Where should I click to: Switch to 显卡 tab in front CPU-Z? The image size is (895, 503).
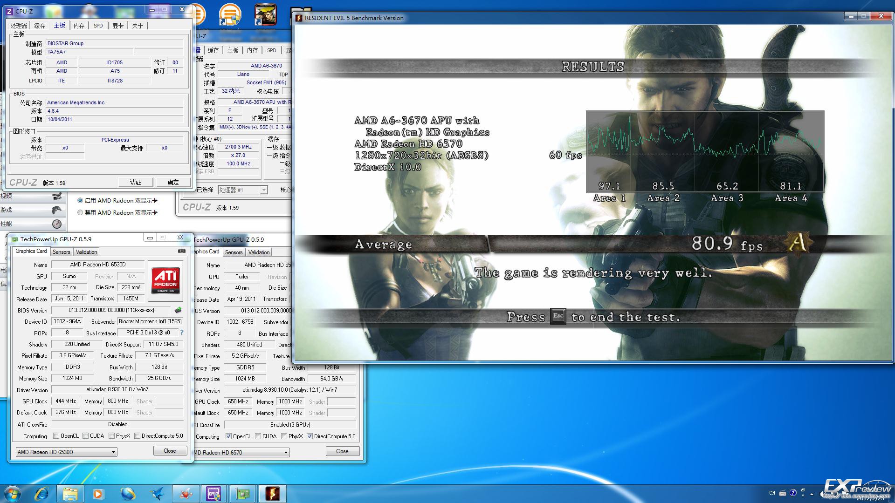click(x=118, y=26)
